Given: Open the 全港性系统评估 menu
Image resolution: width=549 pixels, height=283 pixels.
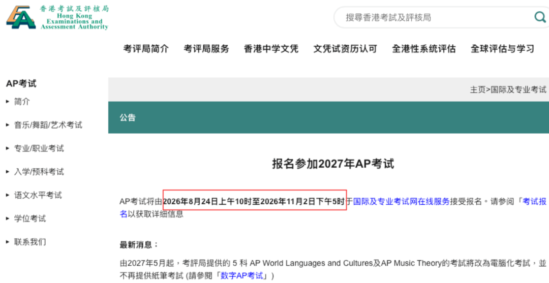Looking at the screenshot, I should pos(423,49).
